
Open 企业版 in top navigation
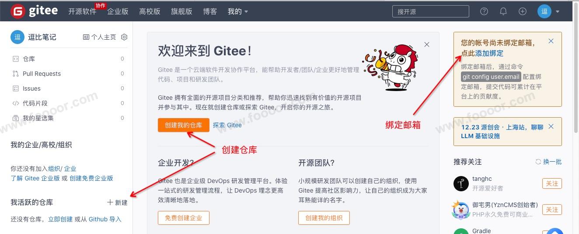[118, 12]
